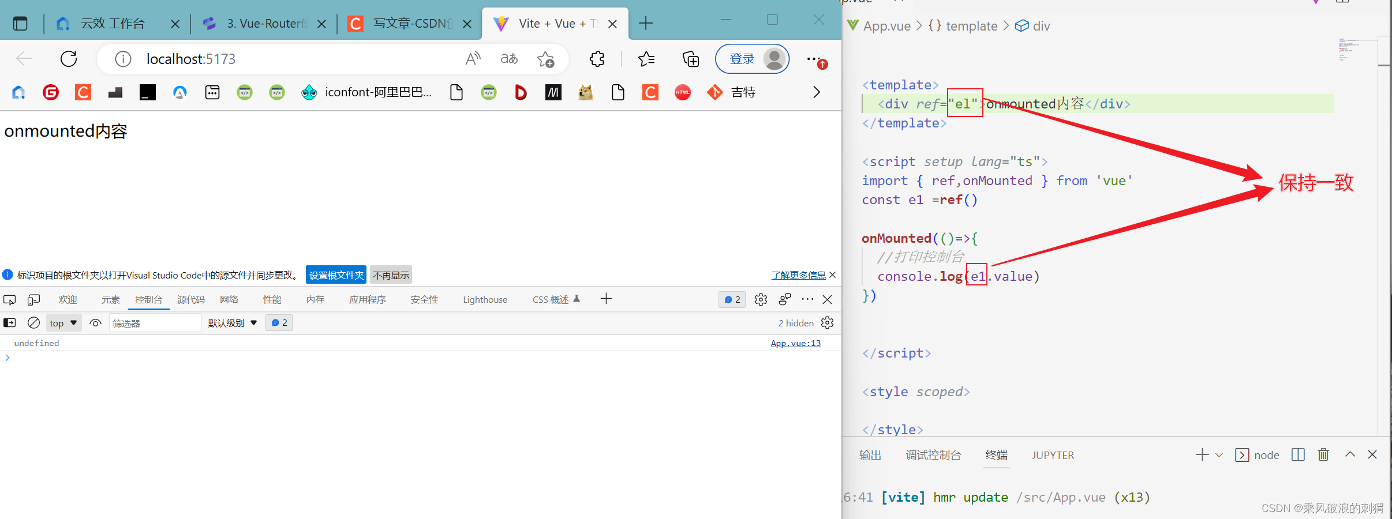Open the favorites list
This screenshot has width=1392, height=519.
pyautogui.click(x=646, y=59)
